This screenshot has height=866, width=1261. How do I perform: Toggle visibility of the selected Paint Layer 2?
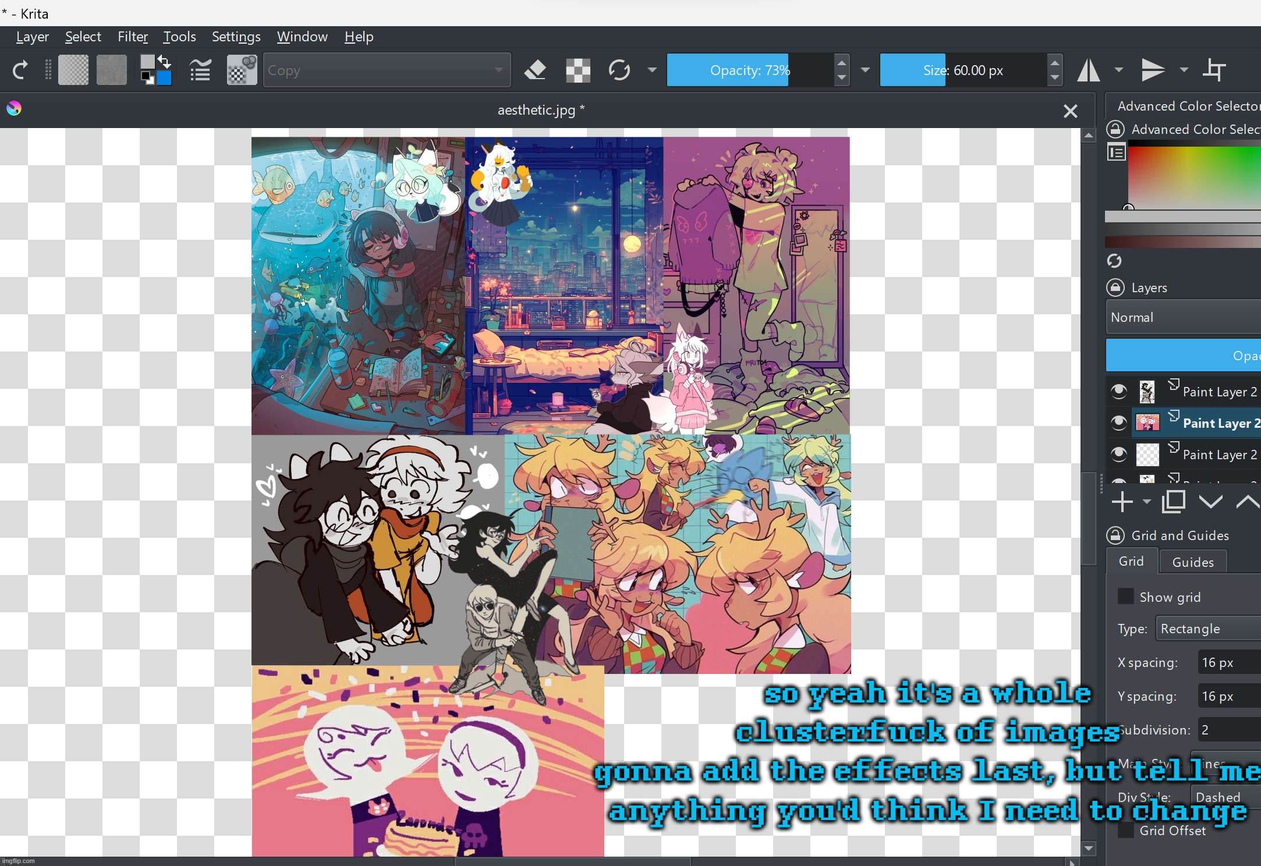1118,422
